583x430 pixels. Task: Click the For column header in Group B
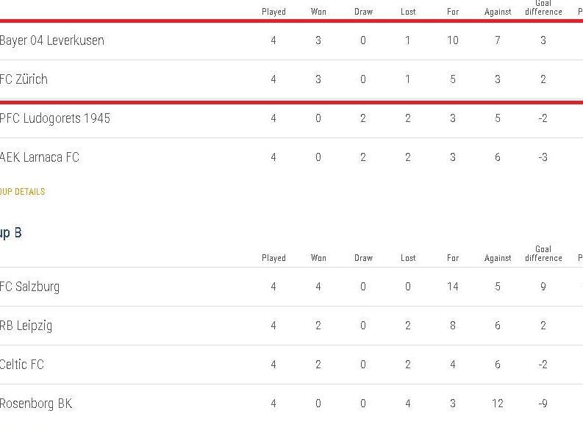(x=452, y=258)
